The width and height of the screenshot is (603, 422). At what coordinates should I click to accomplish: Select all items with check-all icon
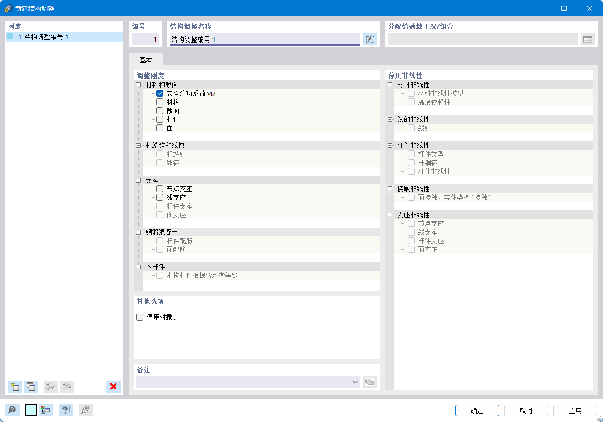tap(51, 386)
